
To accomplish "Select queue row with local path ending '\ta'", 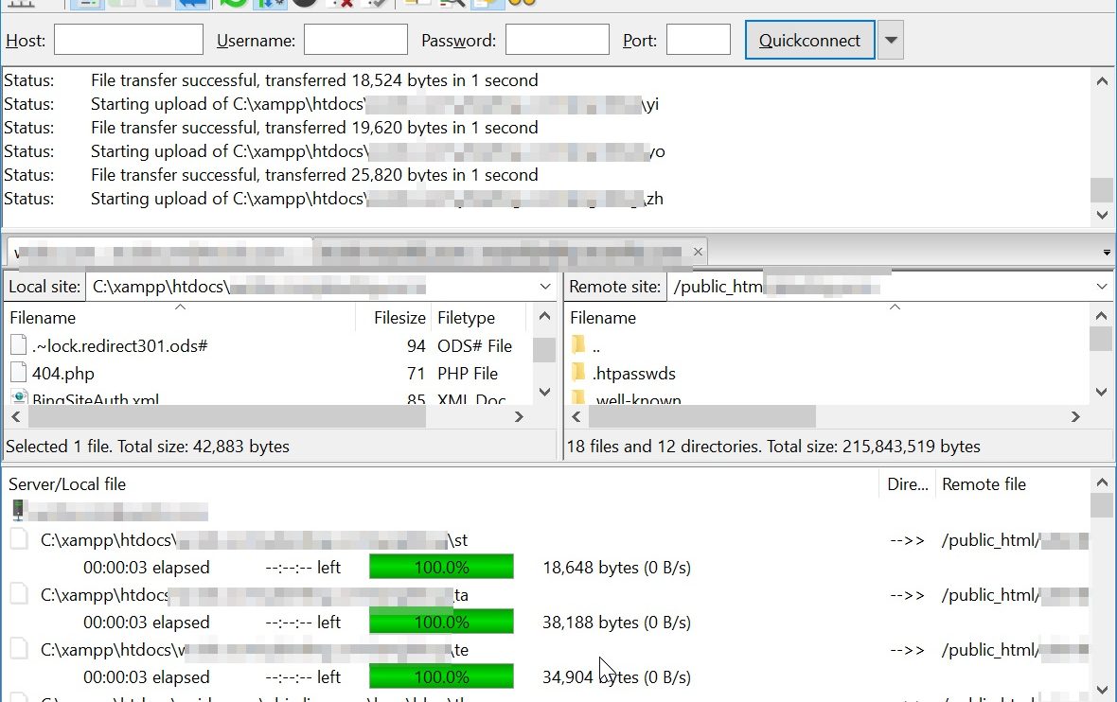I will click(x=547, y=594).
